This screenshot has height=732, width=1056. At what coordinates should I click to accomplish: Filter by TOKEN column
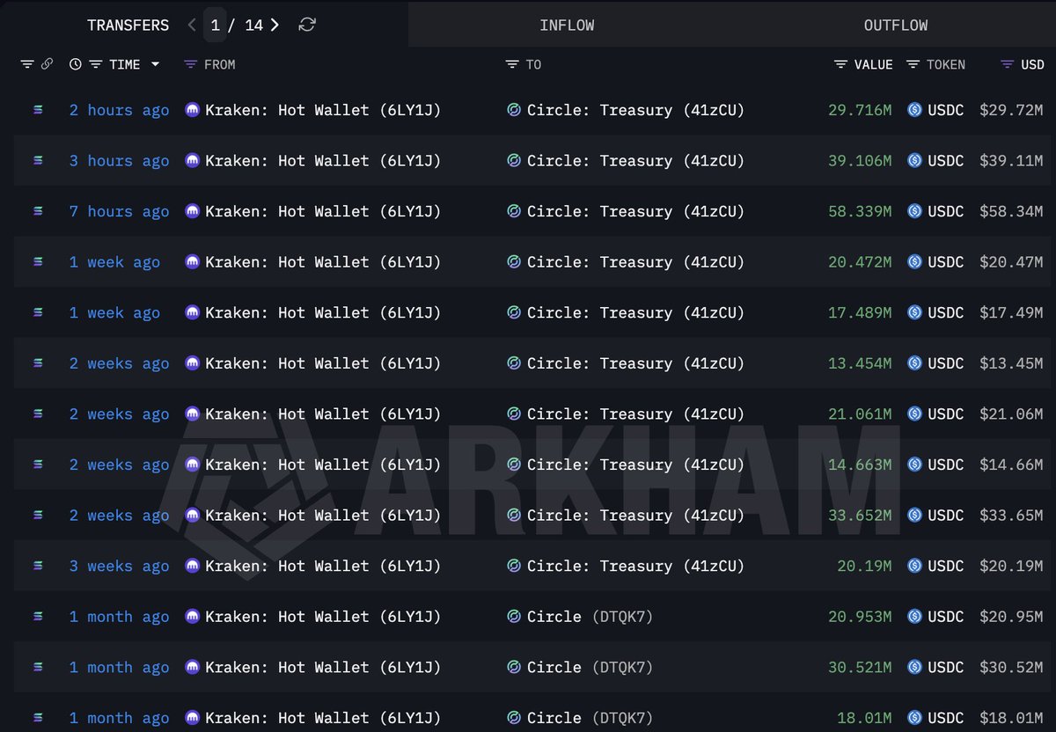click(913, 65)
